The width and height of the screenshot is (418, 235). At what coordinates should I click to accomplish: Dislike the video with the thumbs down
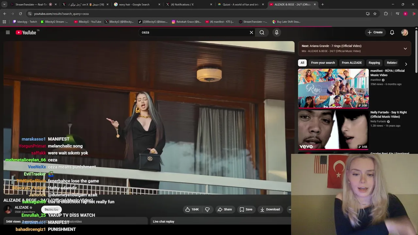207,210
